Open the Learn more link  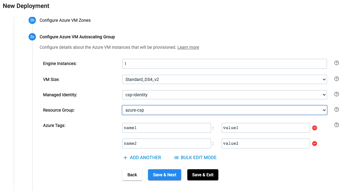point(188,47)
